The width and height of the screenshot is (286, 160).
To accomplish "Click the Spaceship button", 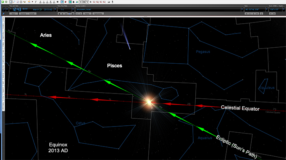I will pos(98,13).
